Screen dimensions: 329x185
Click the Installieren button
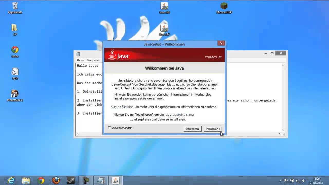tap(213, 129)
